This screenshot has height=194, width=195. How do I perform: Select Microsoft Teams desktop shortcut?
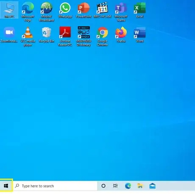[x=121, y=12]
